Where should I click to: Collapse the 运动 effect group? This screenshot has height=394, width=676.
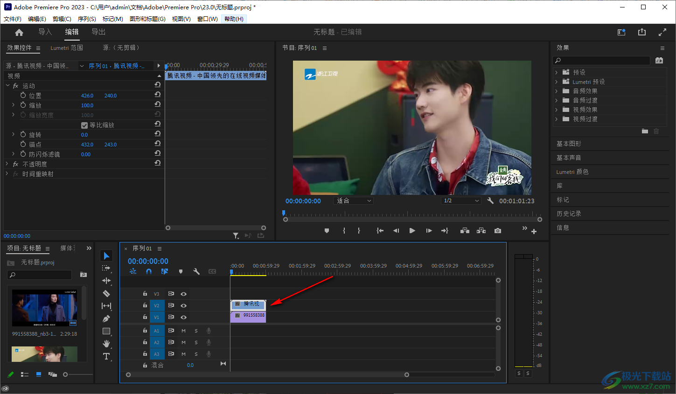[7, 85]
